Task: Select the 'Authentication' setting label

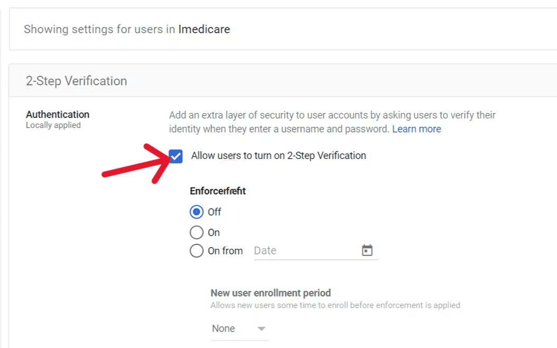Action: pyautogui.click(x=57, y=114)
